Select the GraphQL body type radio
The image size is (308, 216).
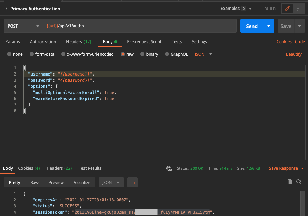pyautogui.click(x=167, y=54)
